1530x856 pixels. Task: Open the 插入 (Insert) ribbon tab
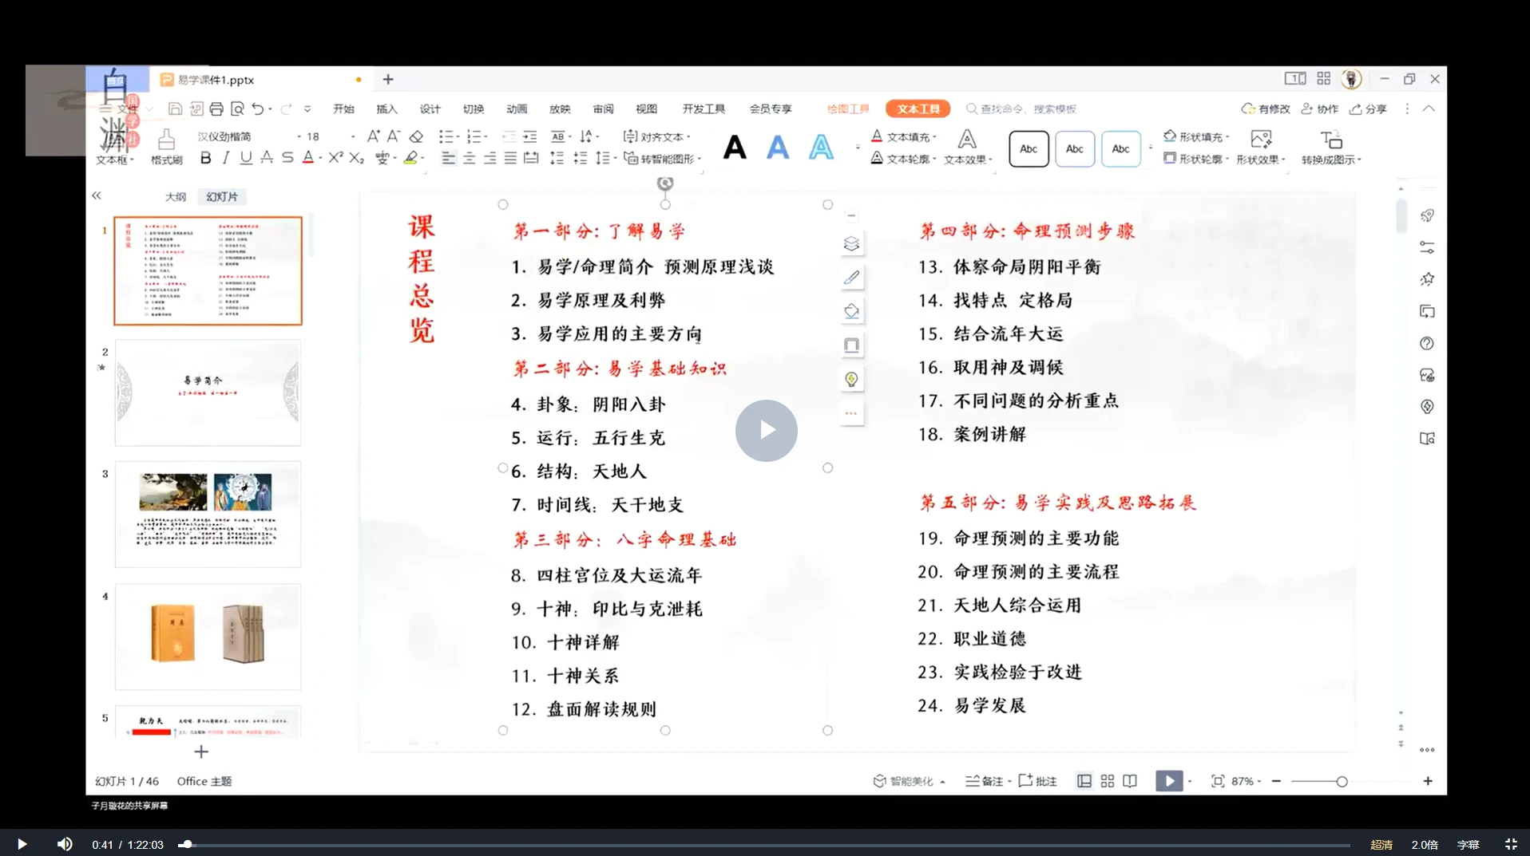[x=386, y=108]
